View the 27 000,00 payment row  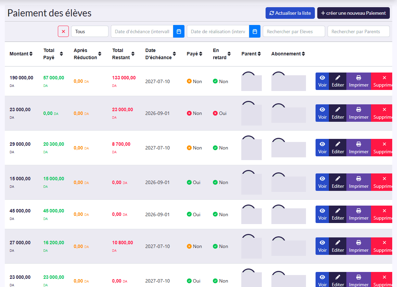tap(322, 246)
